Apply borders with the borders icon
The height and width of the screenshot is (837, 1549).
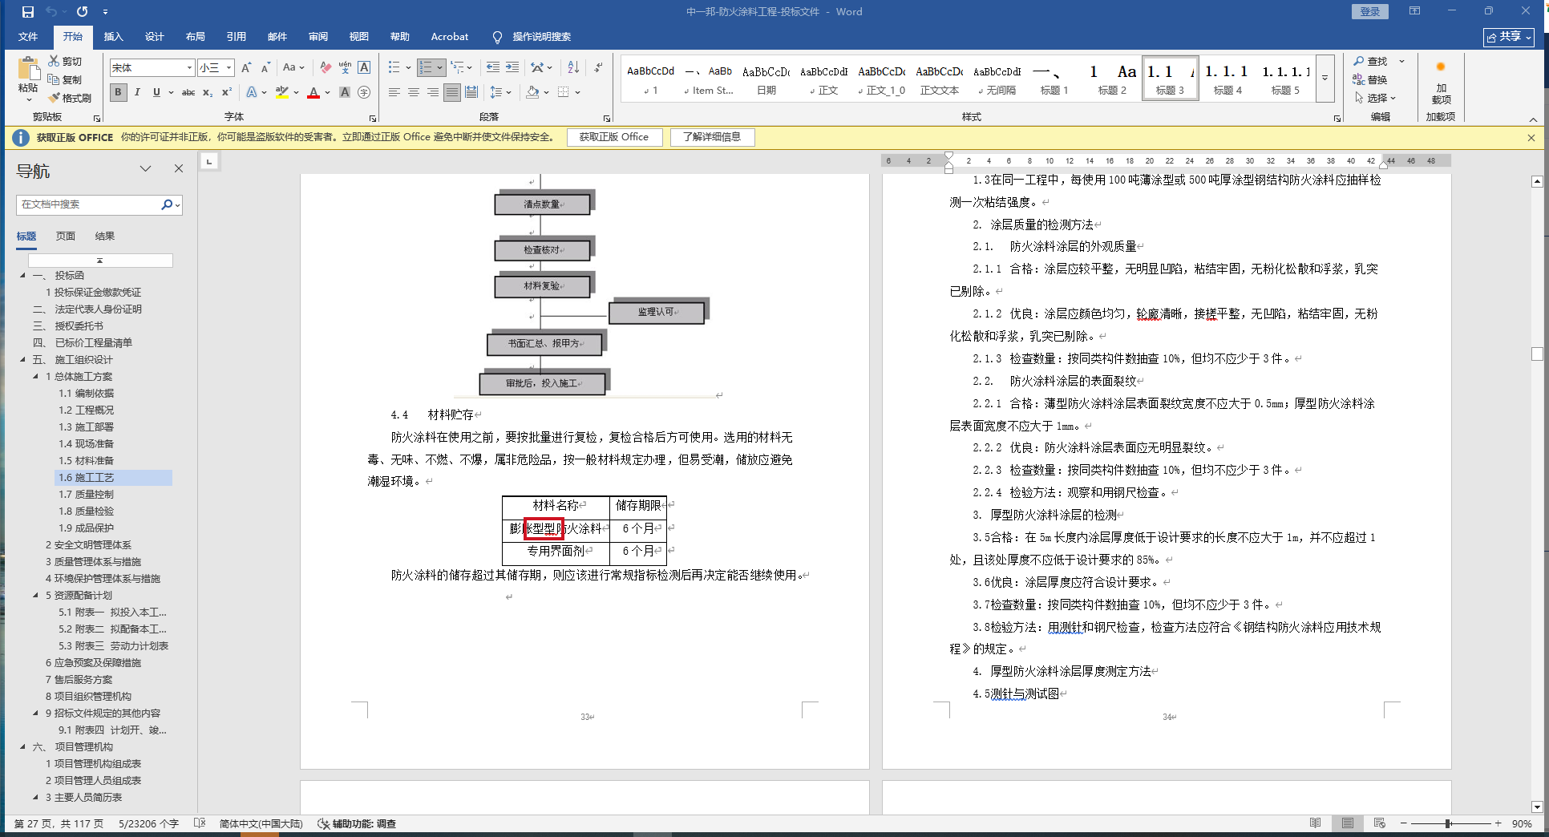point(564,92)
